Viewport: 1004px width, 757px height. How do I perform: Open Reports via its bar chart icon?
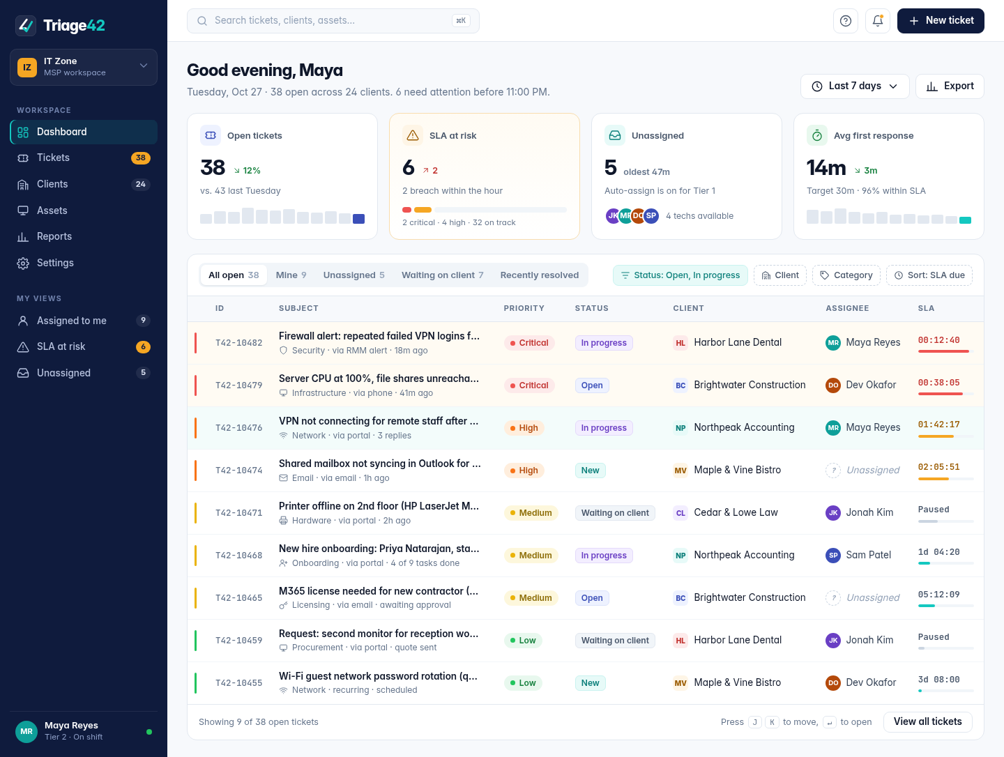coord(23,237)
